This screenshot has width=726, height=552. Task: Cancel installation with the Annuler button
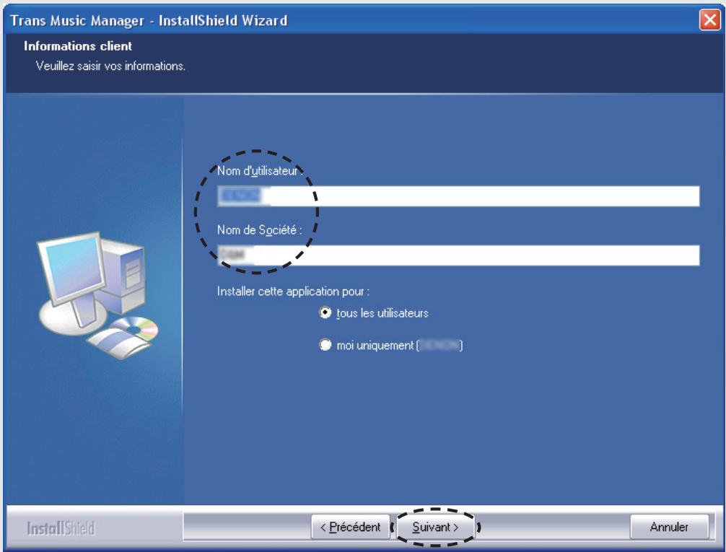669,527
